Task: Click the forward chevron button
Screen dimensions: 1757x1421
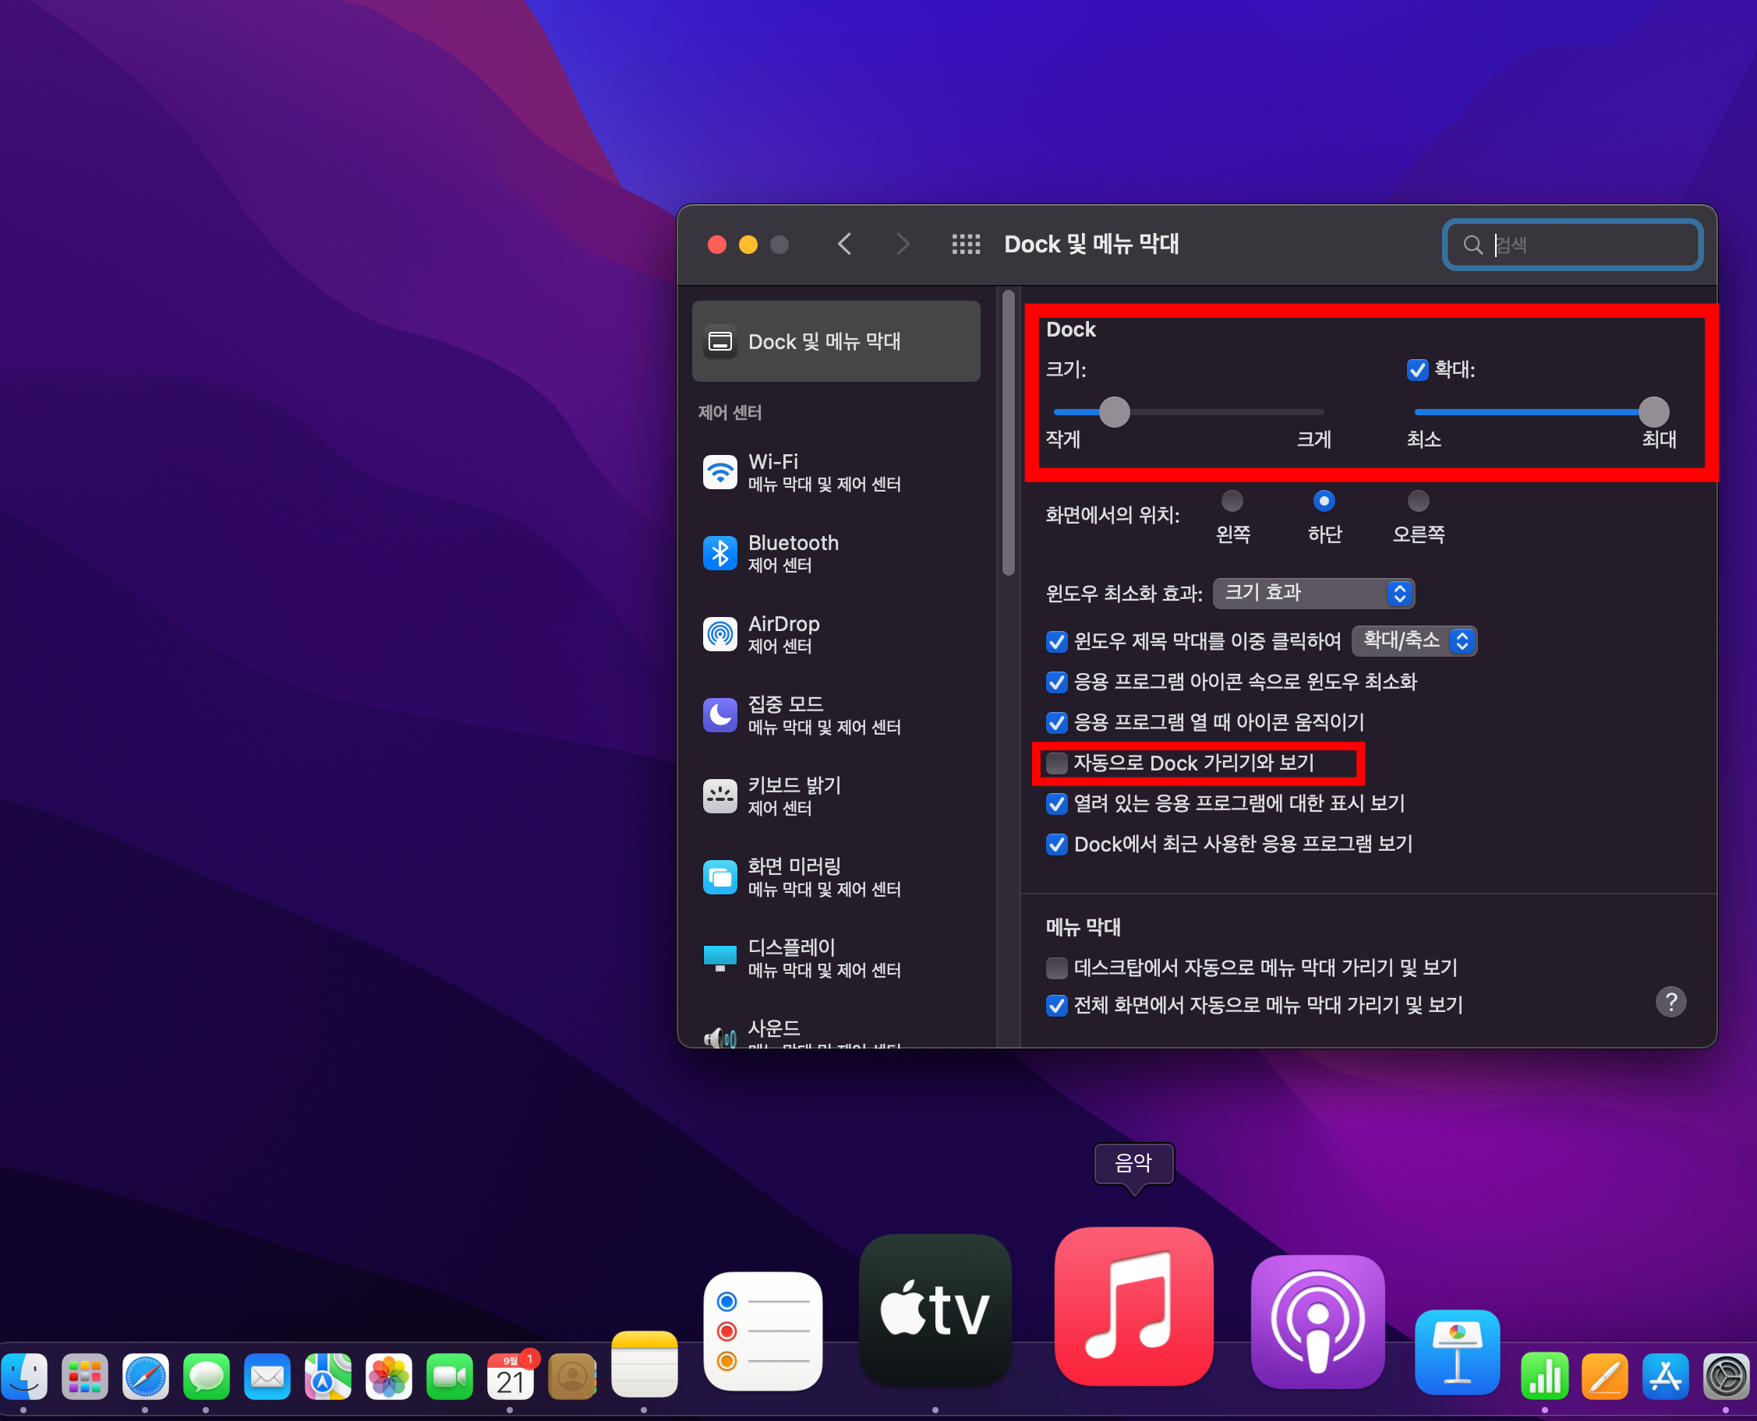Action: [x=903, y=244]
